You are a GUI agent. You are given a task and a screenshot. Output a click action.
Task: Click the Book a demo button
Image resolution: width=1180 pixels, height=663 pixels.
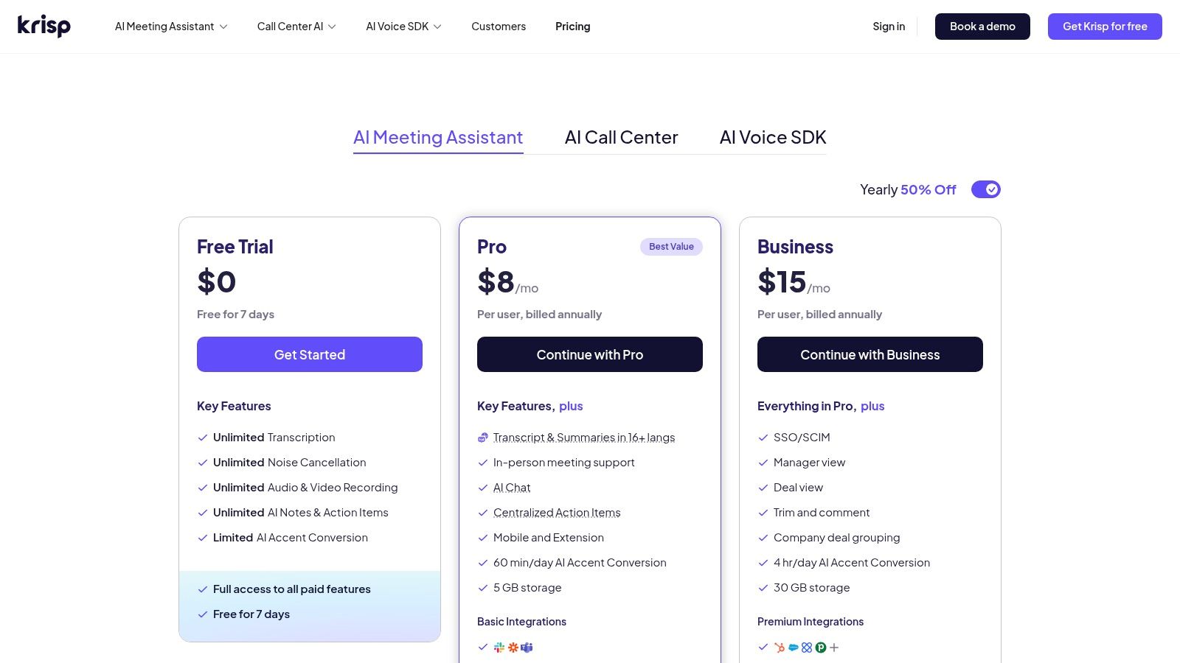(982, 27)
